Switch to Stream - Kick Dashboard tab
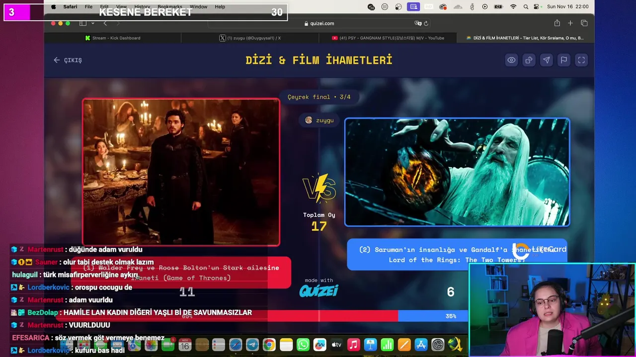636x357 pixels. [113, 38]
